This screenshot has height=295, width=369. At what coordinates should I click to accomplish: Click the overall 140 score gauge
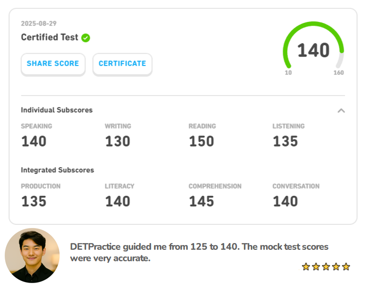(313, 50)
